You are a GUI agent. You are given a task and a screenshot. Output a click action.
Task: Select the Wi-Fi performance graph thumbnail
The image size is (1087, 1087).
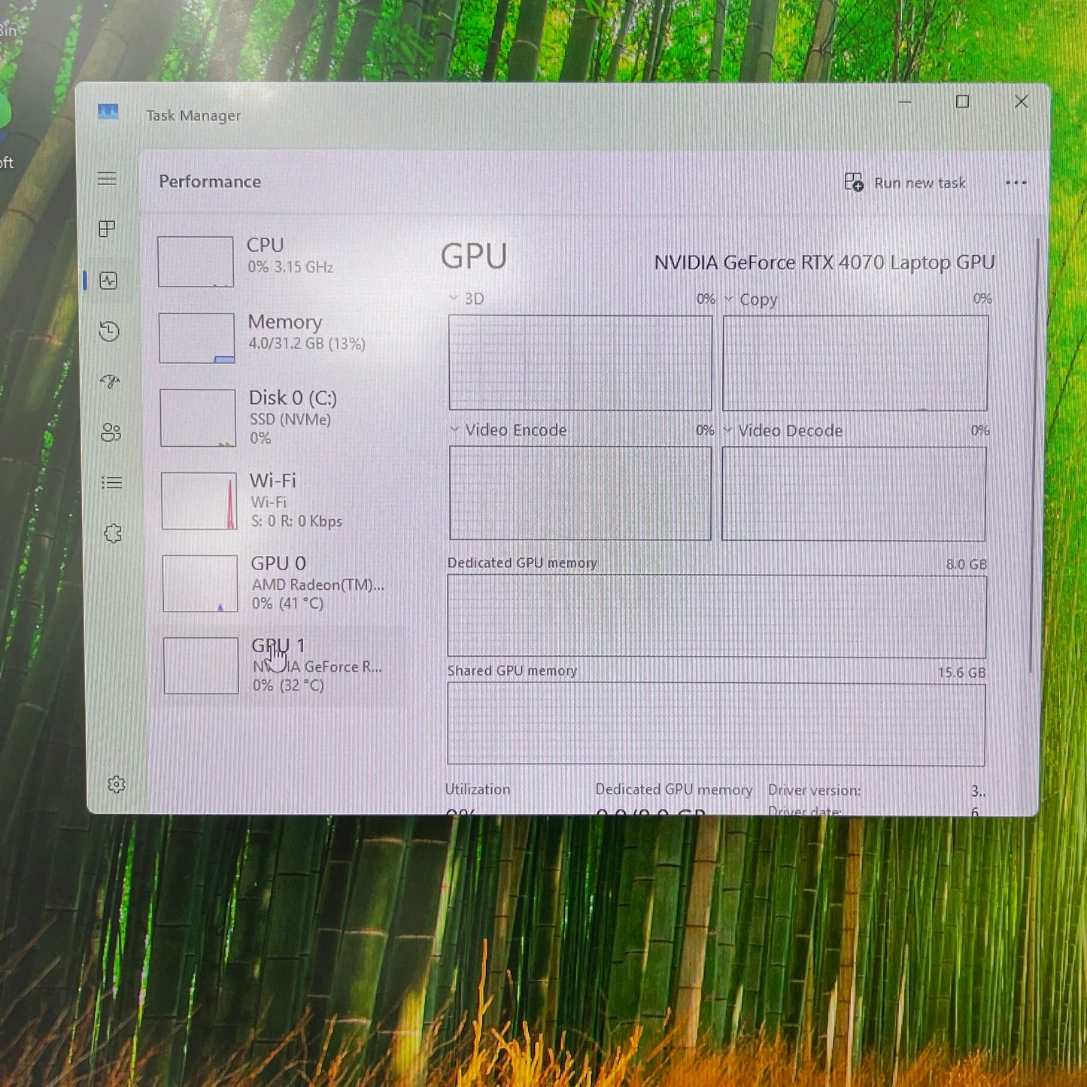pos(199,501)
